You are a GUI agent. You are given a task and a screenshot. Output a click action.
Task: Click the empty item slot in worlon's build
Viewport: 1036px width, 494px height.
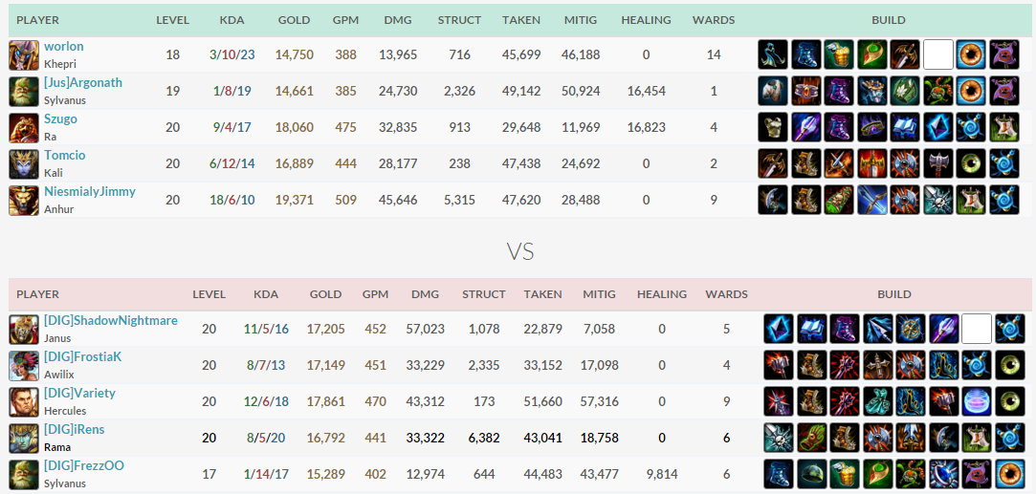pyautogui.click(x=937, y=54)
